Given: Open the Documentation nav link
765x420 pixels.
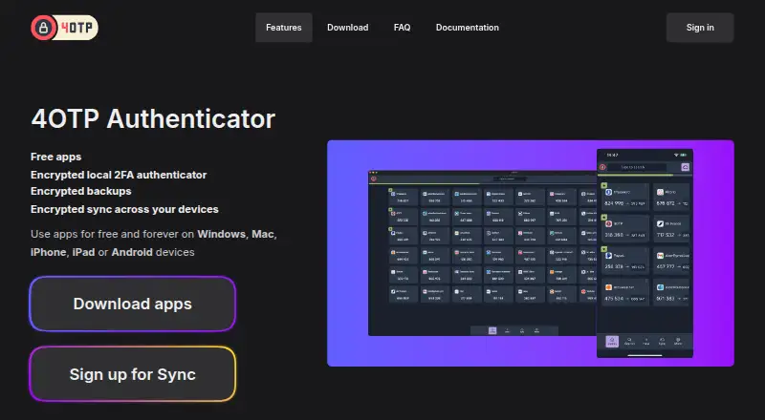Looking at the screenshot, I should coord(467,28).
